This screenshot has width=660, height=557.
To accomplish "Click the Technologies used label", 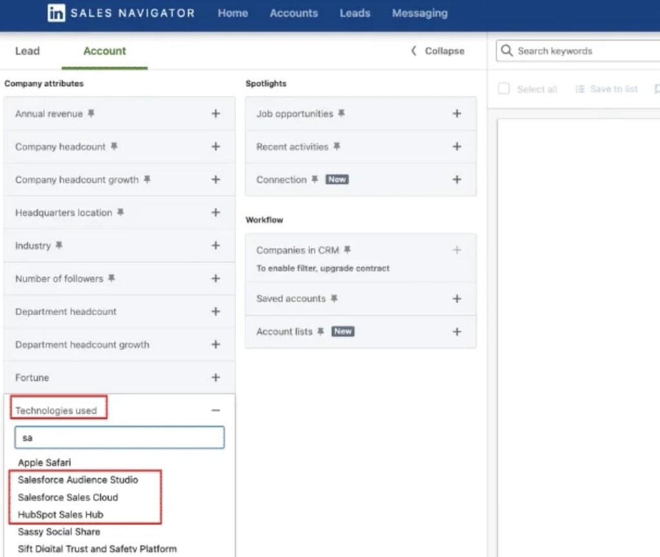I will [x=56, y=411].
